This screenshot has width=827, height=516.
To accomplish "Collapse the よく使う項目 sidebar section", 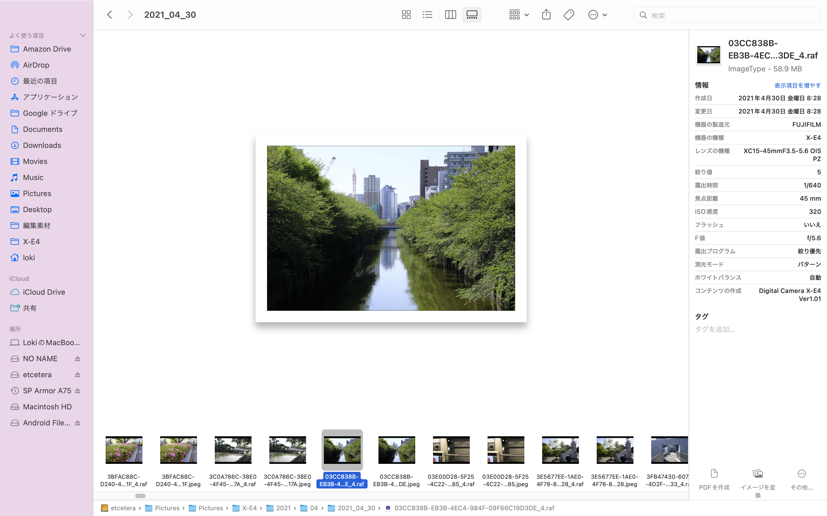I will 82,36.
